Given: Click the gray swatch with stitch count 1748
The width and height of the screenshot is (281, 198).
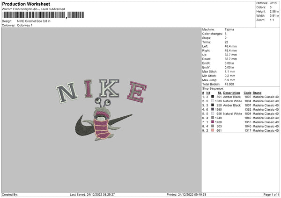Looking at the screenshot, I should click(213, 118).
